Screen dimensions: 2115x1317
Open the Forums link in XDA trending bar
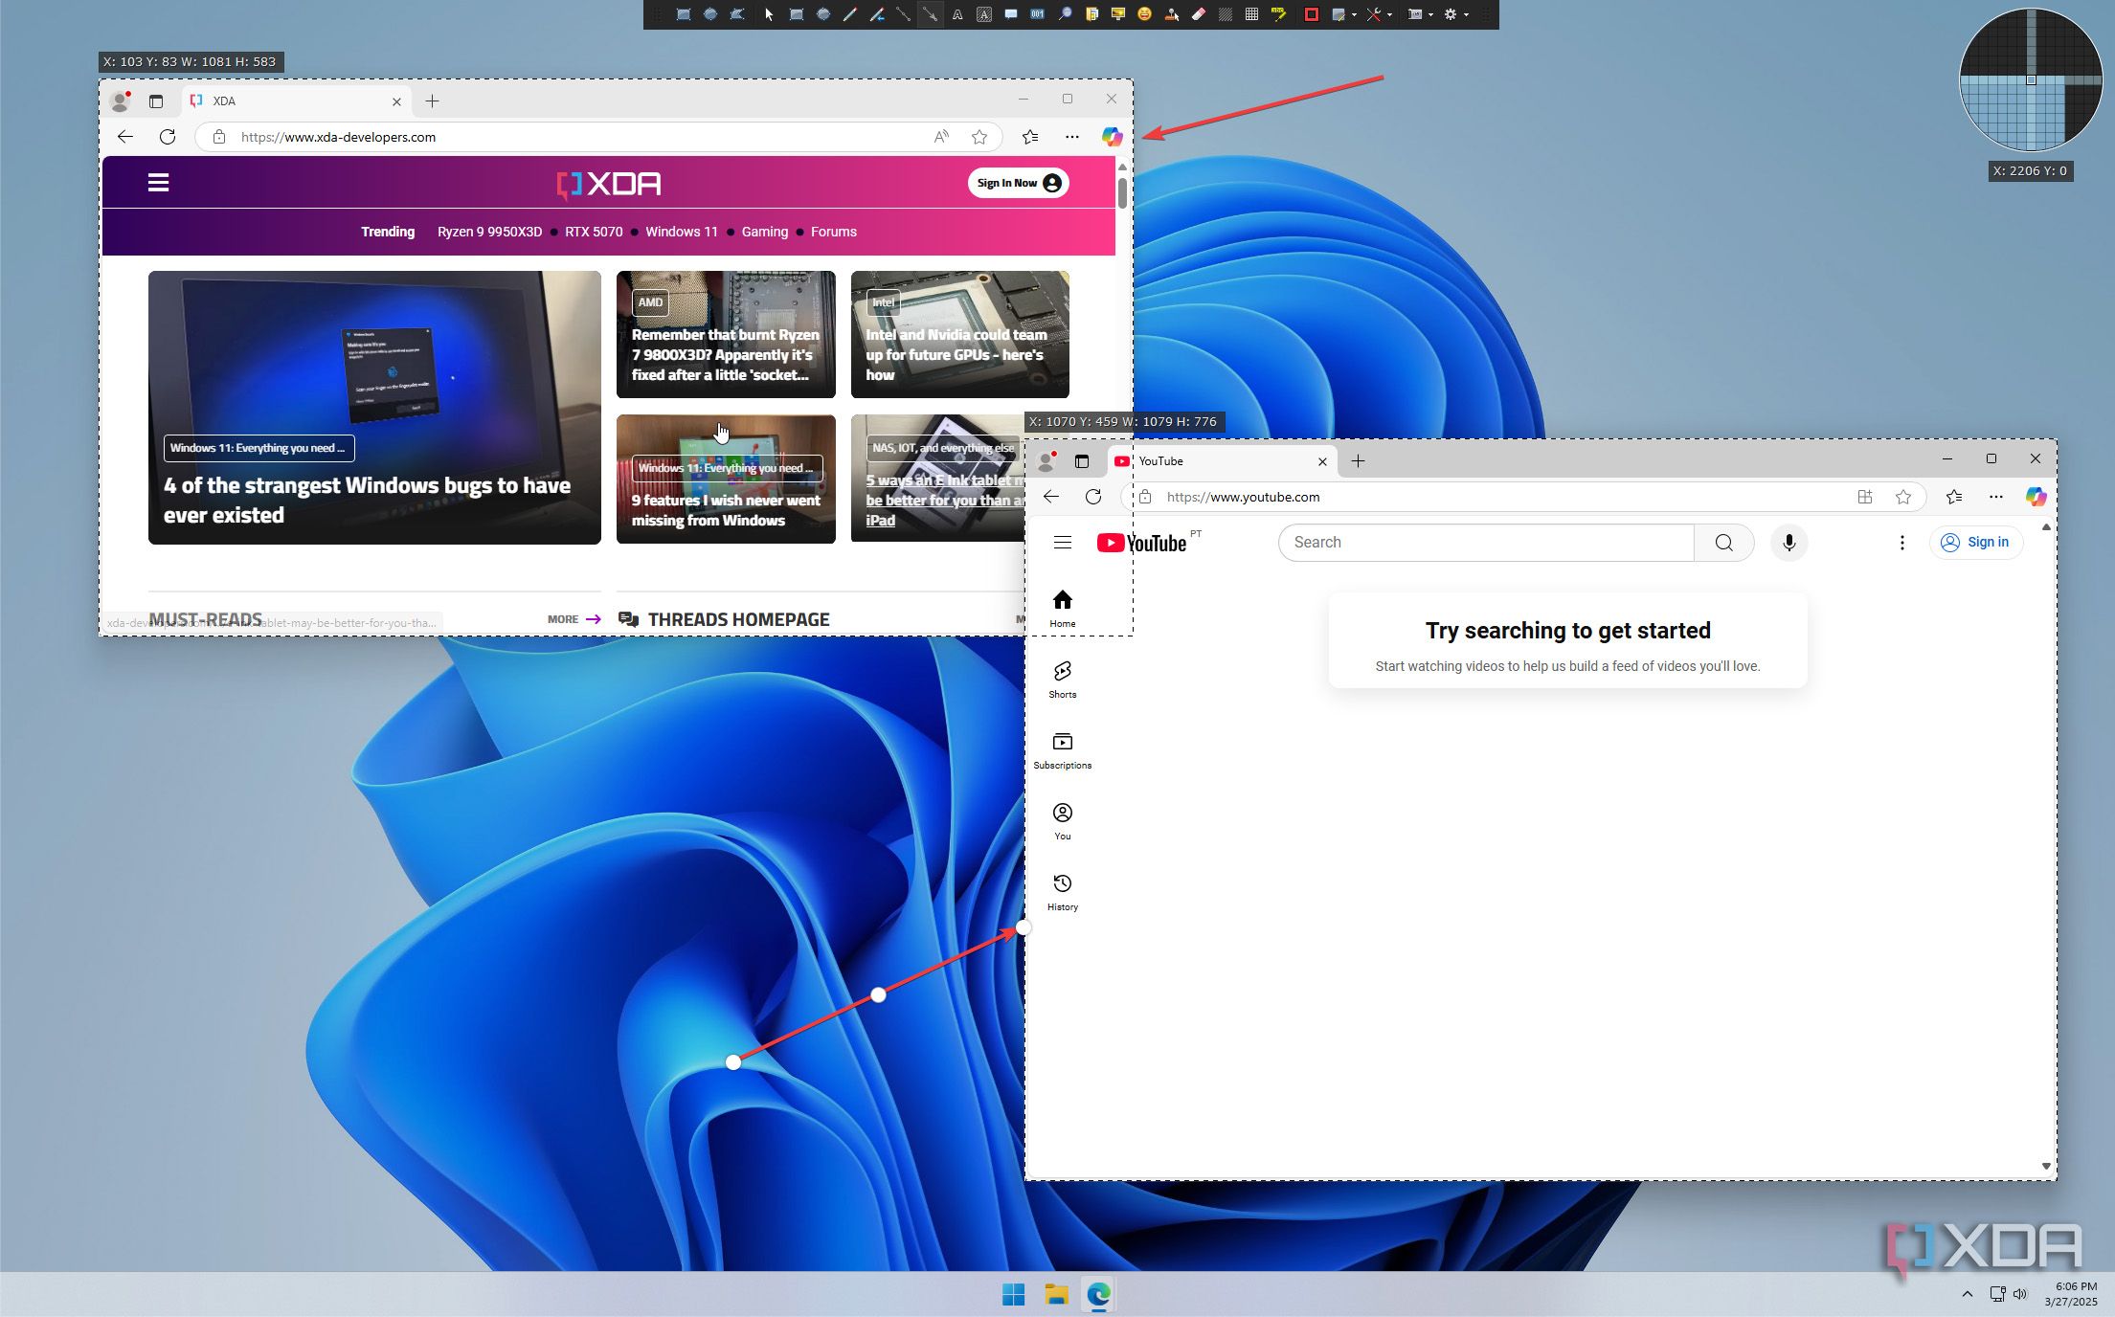tap(833, 232)
